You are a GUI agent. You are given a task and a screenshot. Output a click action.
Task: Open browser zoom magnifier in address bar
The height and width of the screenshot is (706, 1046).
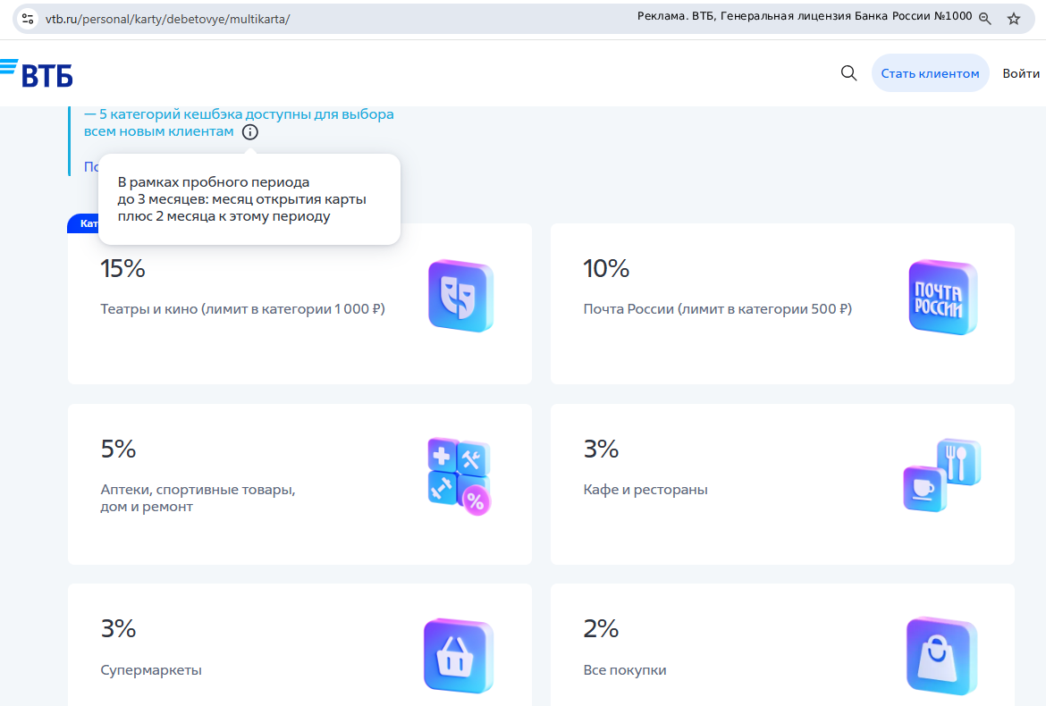pyautogui.click(x=984, y=19)
